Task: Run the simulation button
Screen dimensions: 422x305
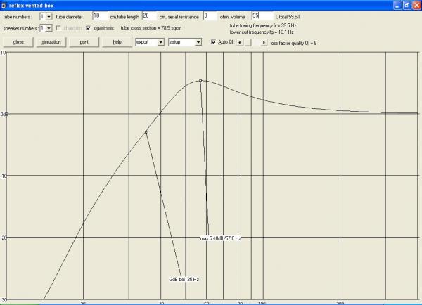Action: [51, 42]
